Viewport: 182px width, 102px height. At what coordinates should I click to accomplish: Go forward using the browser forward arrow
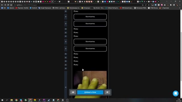pos(5,5)
